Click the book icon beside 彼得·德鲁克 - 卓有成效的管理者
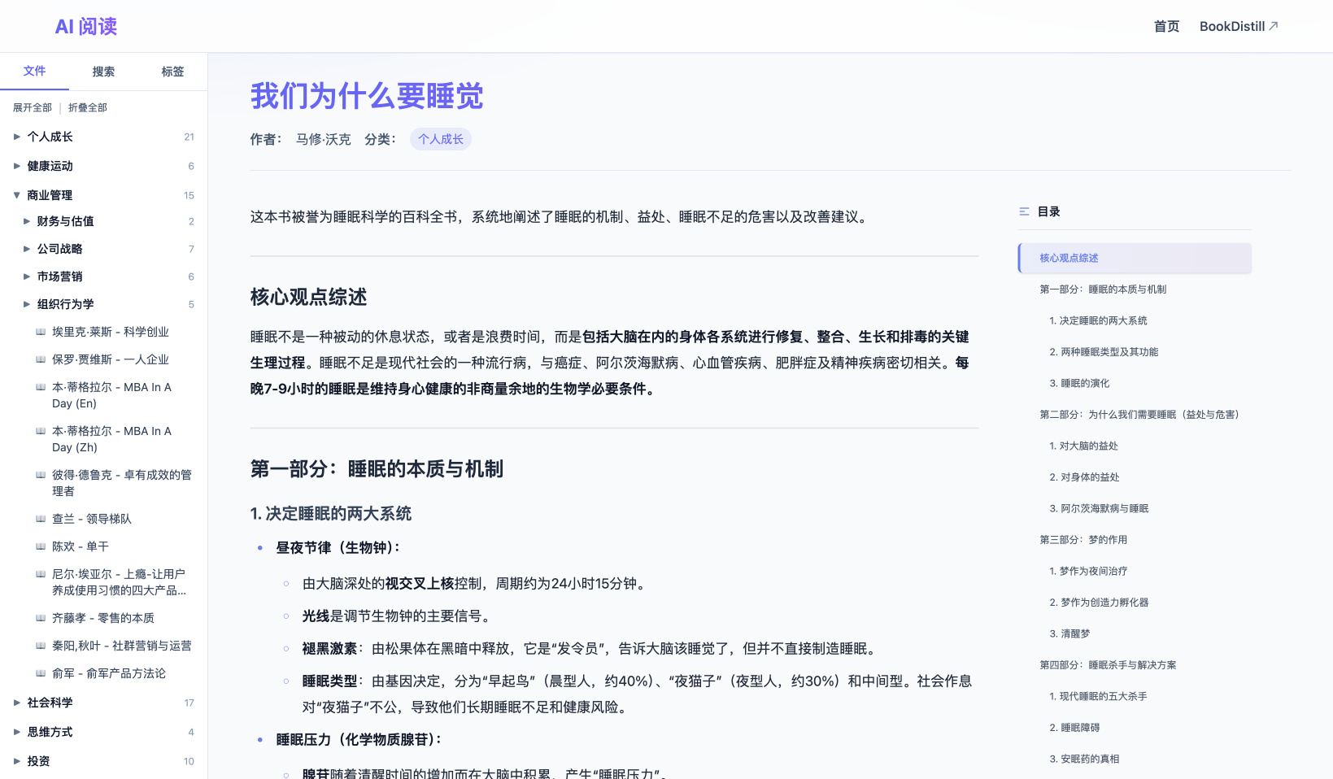 (x=41, y=475)
